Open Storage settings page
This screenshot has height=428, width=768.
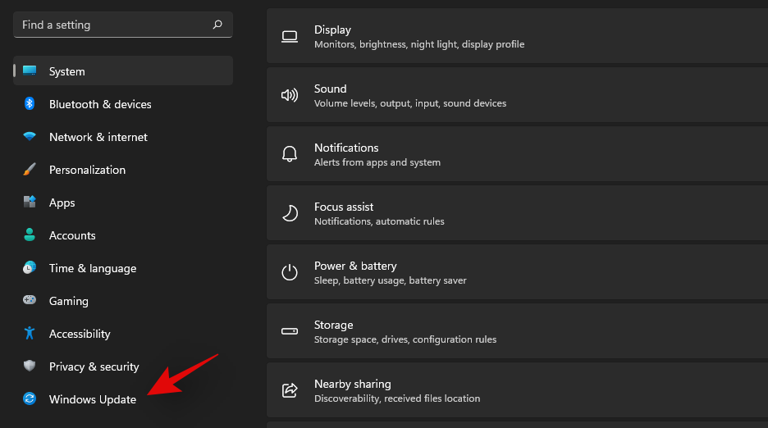click(x=517, y=331)
